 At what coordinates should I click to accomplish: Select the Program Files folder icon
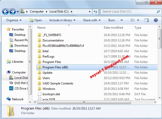click(x=39, y=62)
